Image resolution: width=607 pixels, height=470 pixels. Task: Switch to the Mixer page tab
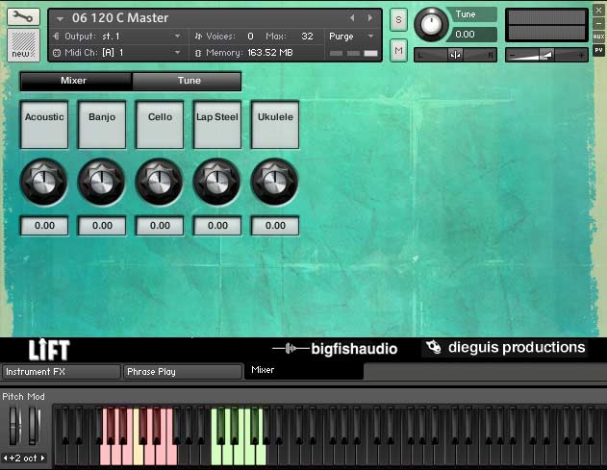[76, 81]
